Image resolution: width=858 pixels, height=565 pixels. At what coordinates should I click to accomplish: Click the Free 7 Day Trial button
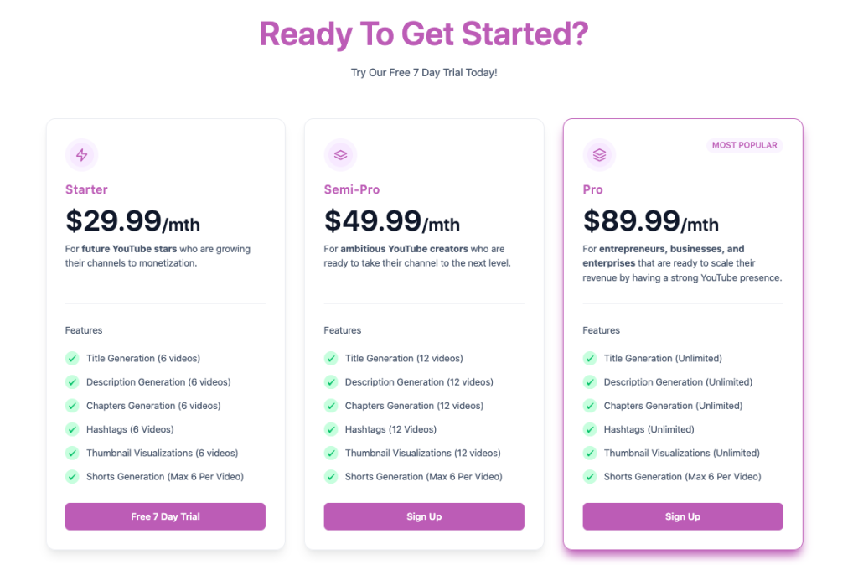coord(165,516)
